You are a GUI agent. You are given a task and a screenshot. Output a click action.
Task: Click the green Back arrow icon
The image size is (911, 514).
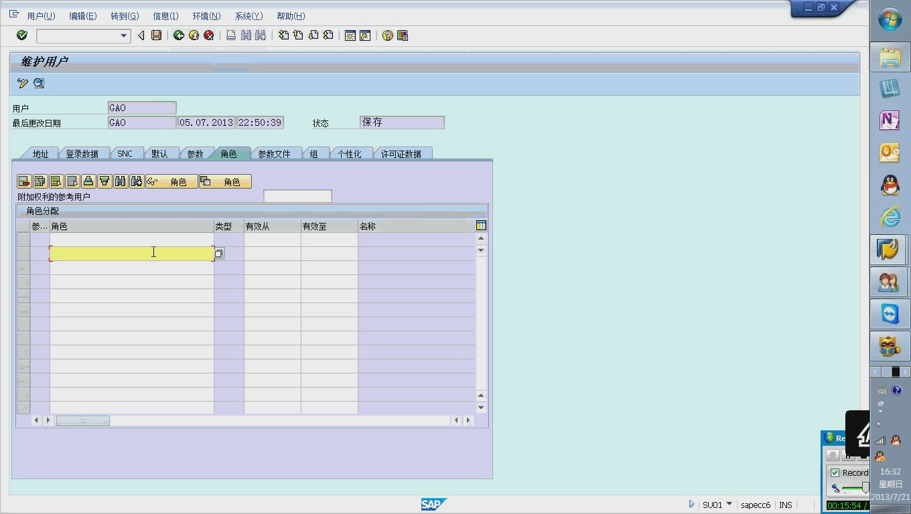(x=179, y=35)
